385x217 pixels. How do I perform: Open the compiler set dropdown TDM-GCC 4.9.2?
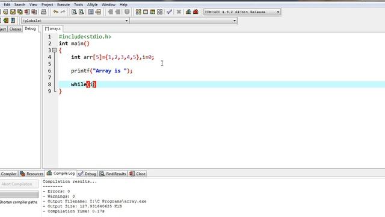tap(242, 12)
